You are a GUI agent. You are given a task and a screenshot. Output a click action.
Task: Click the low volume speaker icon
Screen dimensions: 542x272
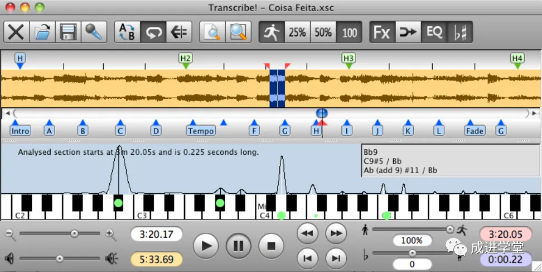(9, 259)
